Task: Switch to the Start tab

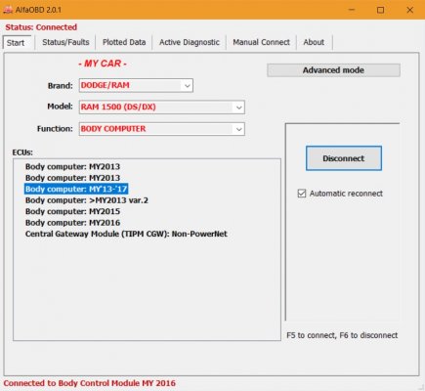Action: [17, 43]
